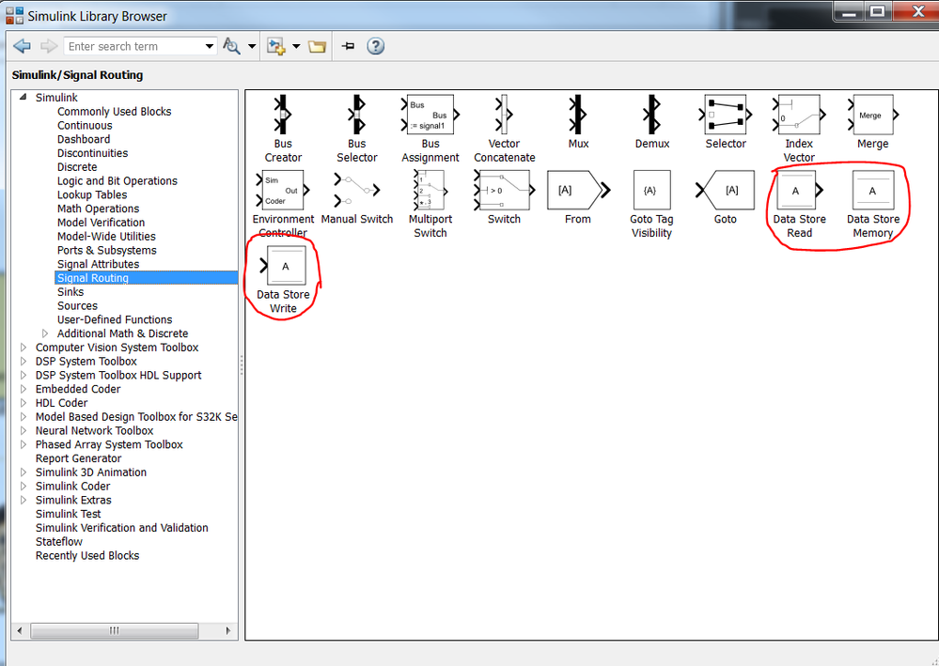Image resolution: width=939 pixels, height=666 pixels.
Task: Select the Merge block icon
Action: pos(872,115)
